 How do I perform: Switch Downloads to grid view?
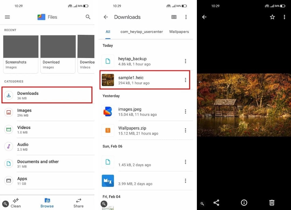point(174,17)
